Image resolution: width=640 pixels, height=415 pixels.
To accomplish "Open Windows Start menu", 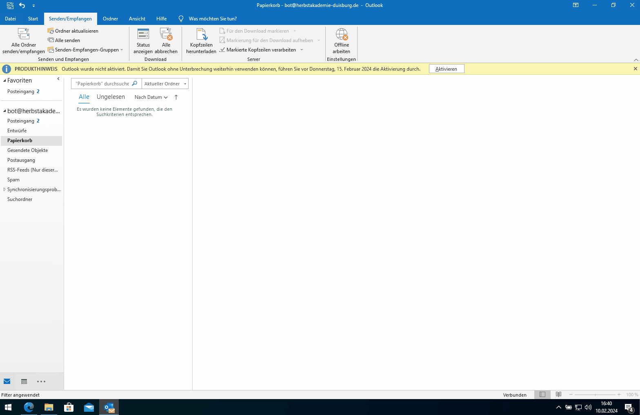I will click(8, 407).
